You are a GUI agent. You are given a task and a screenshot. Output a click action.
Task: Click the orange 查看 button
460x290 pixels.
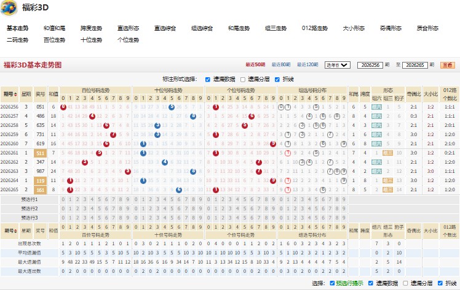(x=448, y=65)
